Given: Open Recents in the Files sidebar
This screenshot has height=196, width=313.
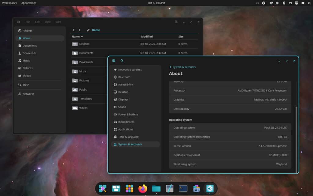Looking at the screenshot, I should coord(40,31).
